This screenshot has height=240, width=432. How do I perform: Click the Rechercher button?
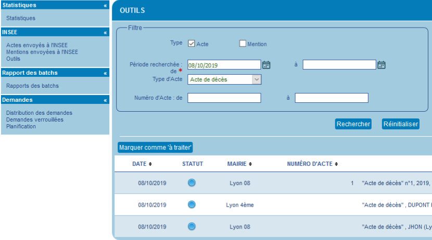pos(353,124)
